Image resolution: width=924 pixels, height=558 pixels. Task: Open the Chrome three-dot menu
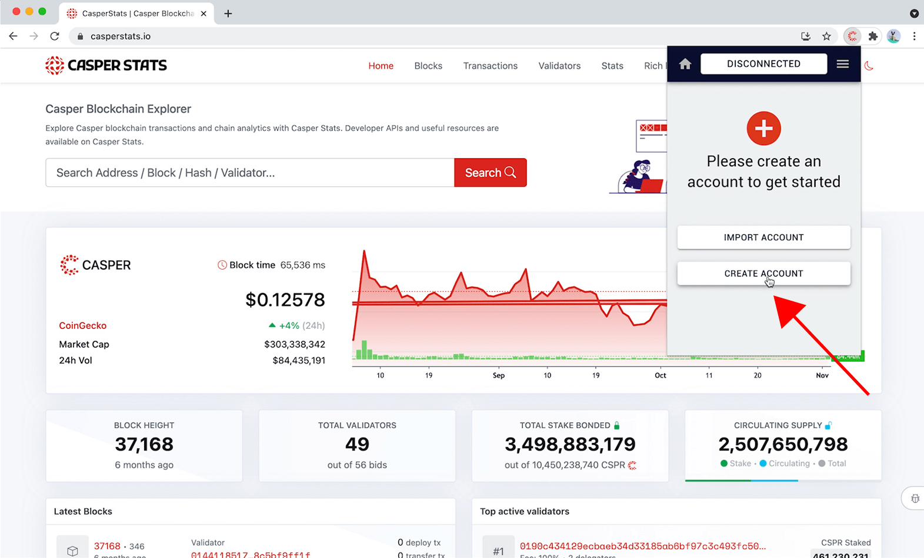(x=914, y=36)
